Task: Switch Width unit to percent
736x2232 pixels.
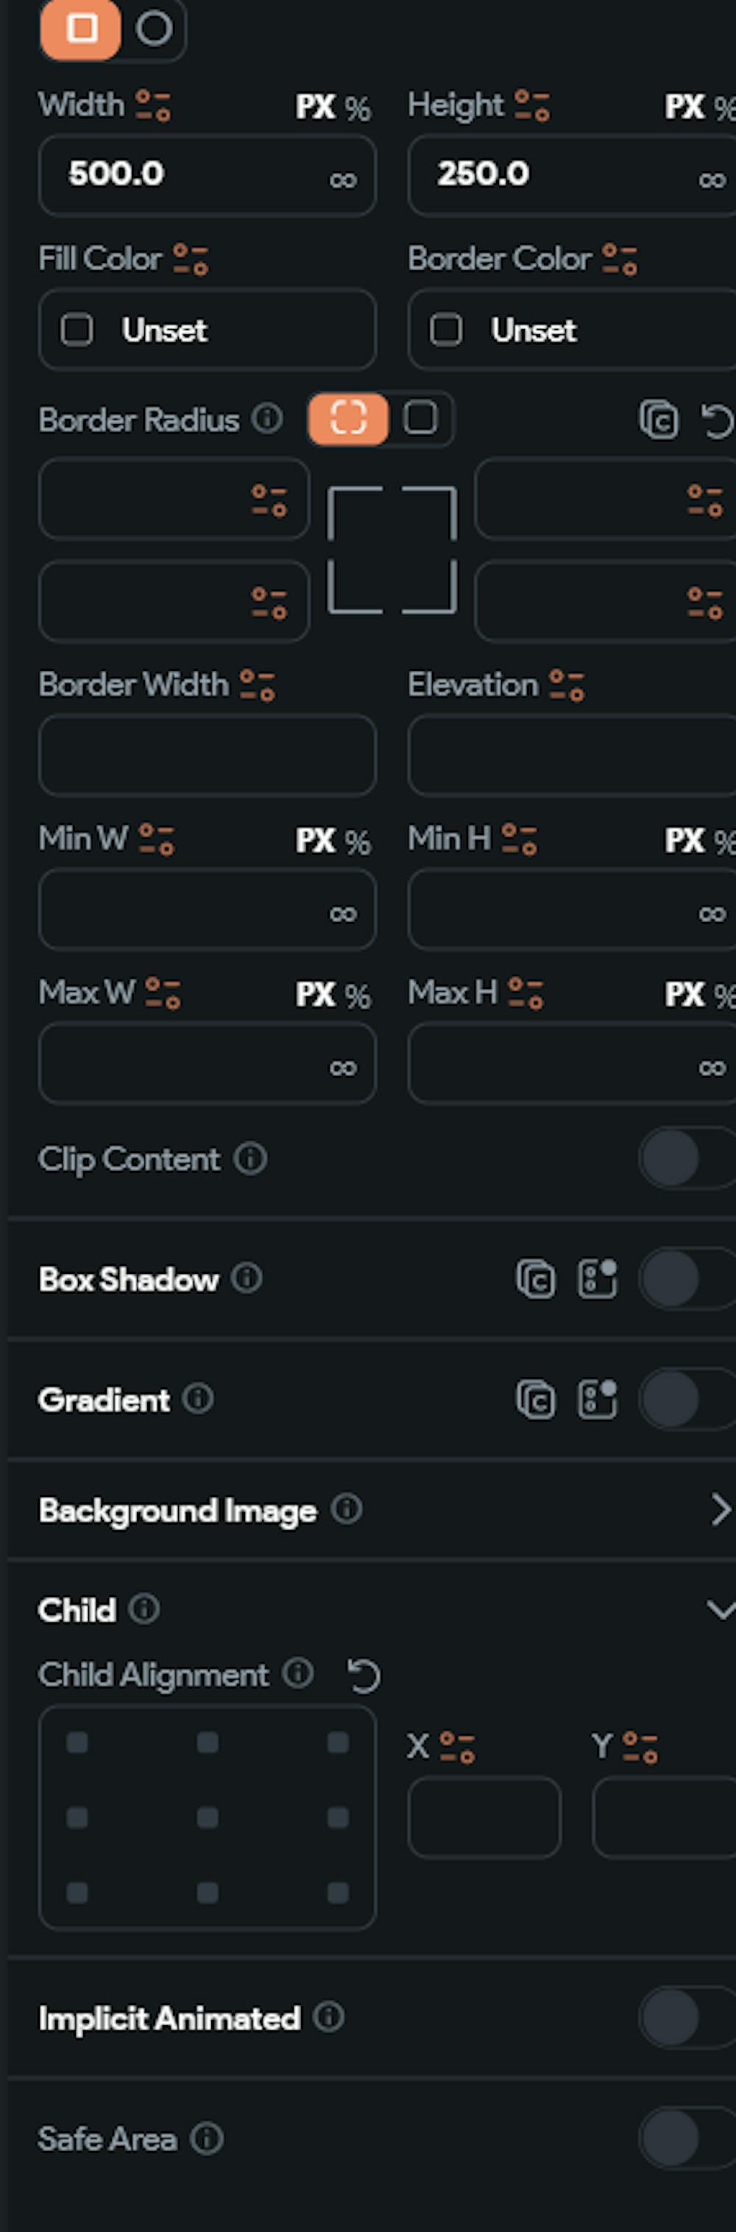Action: (358, 108)
